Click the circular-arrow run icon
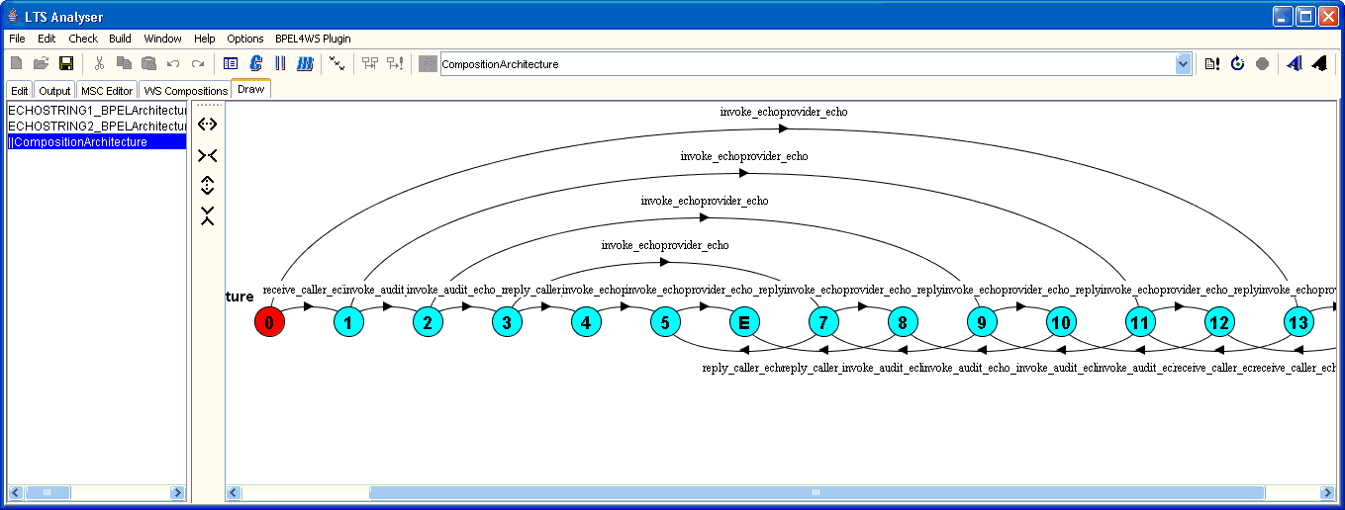The height and width of the screenshot is (510, 1345). [1237, 64]
